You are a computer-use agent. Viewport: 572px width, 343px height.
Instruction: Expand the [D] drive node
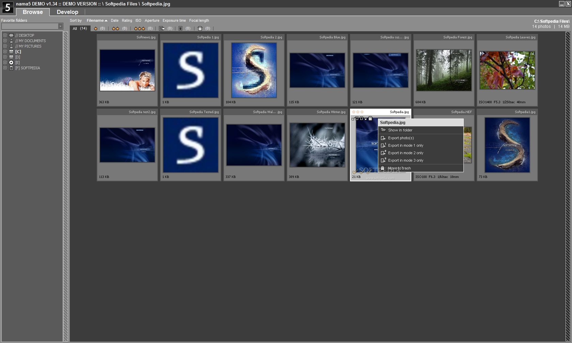point(5,57)
